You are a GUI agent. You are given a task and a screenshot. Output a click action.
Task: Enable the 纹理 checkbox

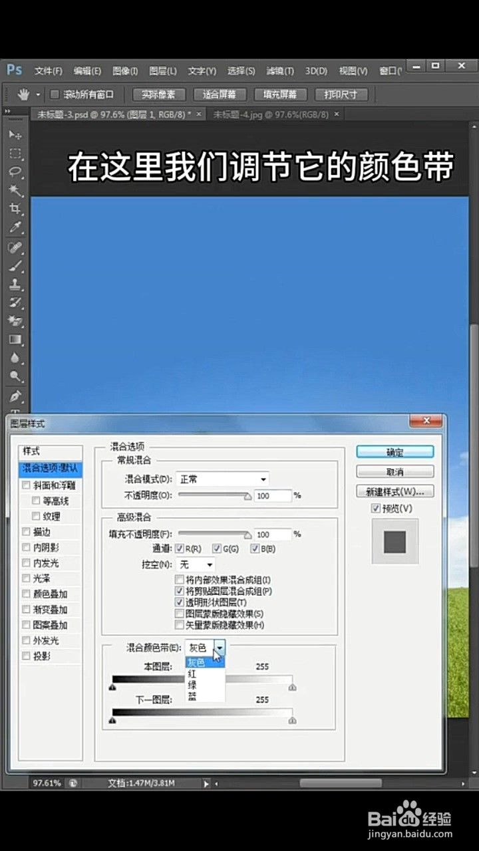point(36,516)
